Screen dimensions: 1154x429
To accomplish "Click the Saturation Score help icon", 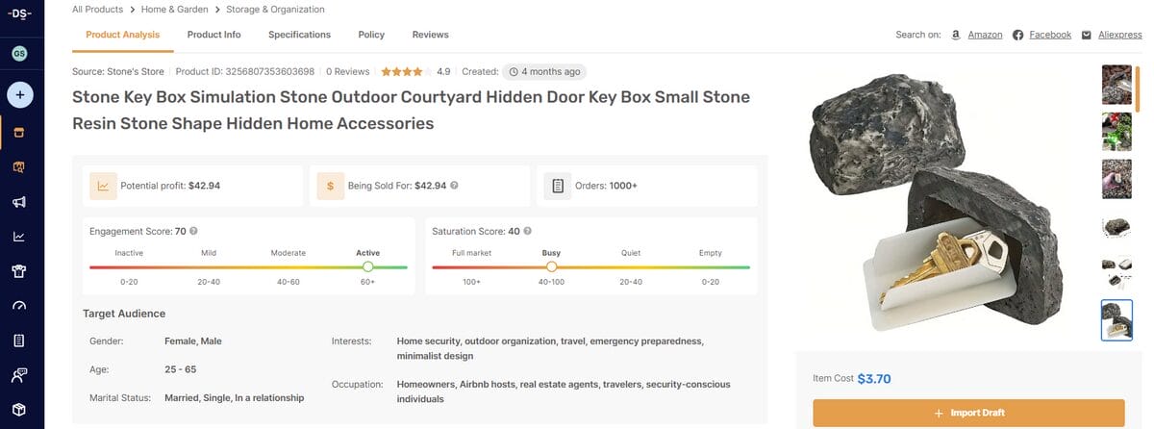I will [x=527, y=232].
